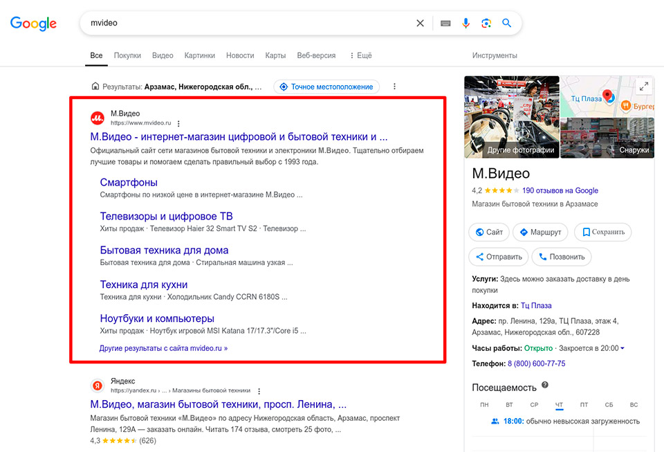664x452 pixels.
Task: Clear the search query with the X icon
Action: [x=420, y=23]
